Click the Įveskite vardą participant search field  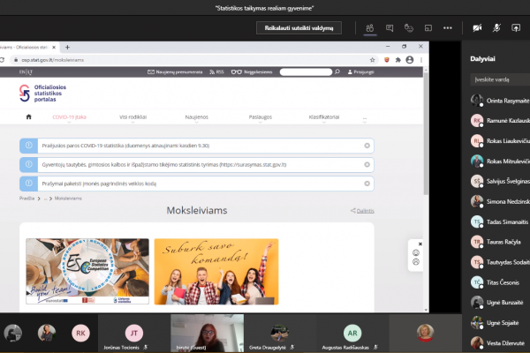[500, 79]
